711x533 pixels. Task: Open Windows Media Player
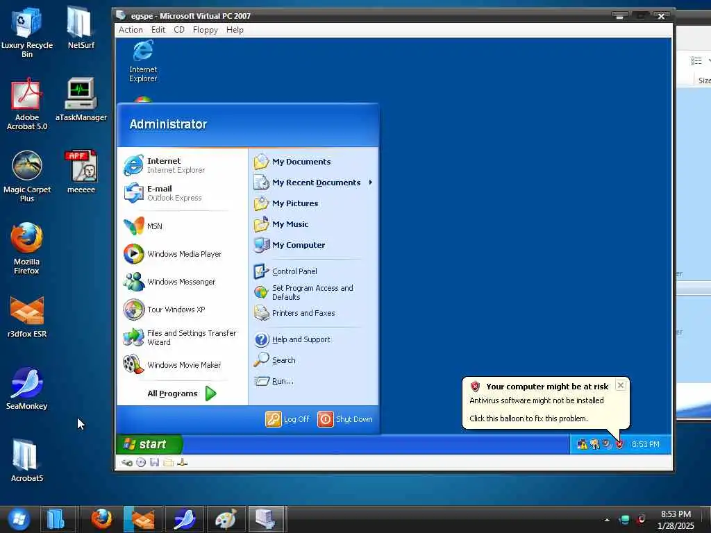coord(182,254)
